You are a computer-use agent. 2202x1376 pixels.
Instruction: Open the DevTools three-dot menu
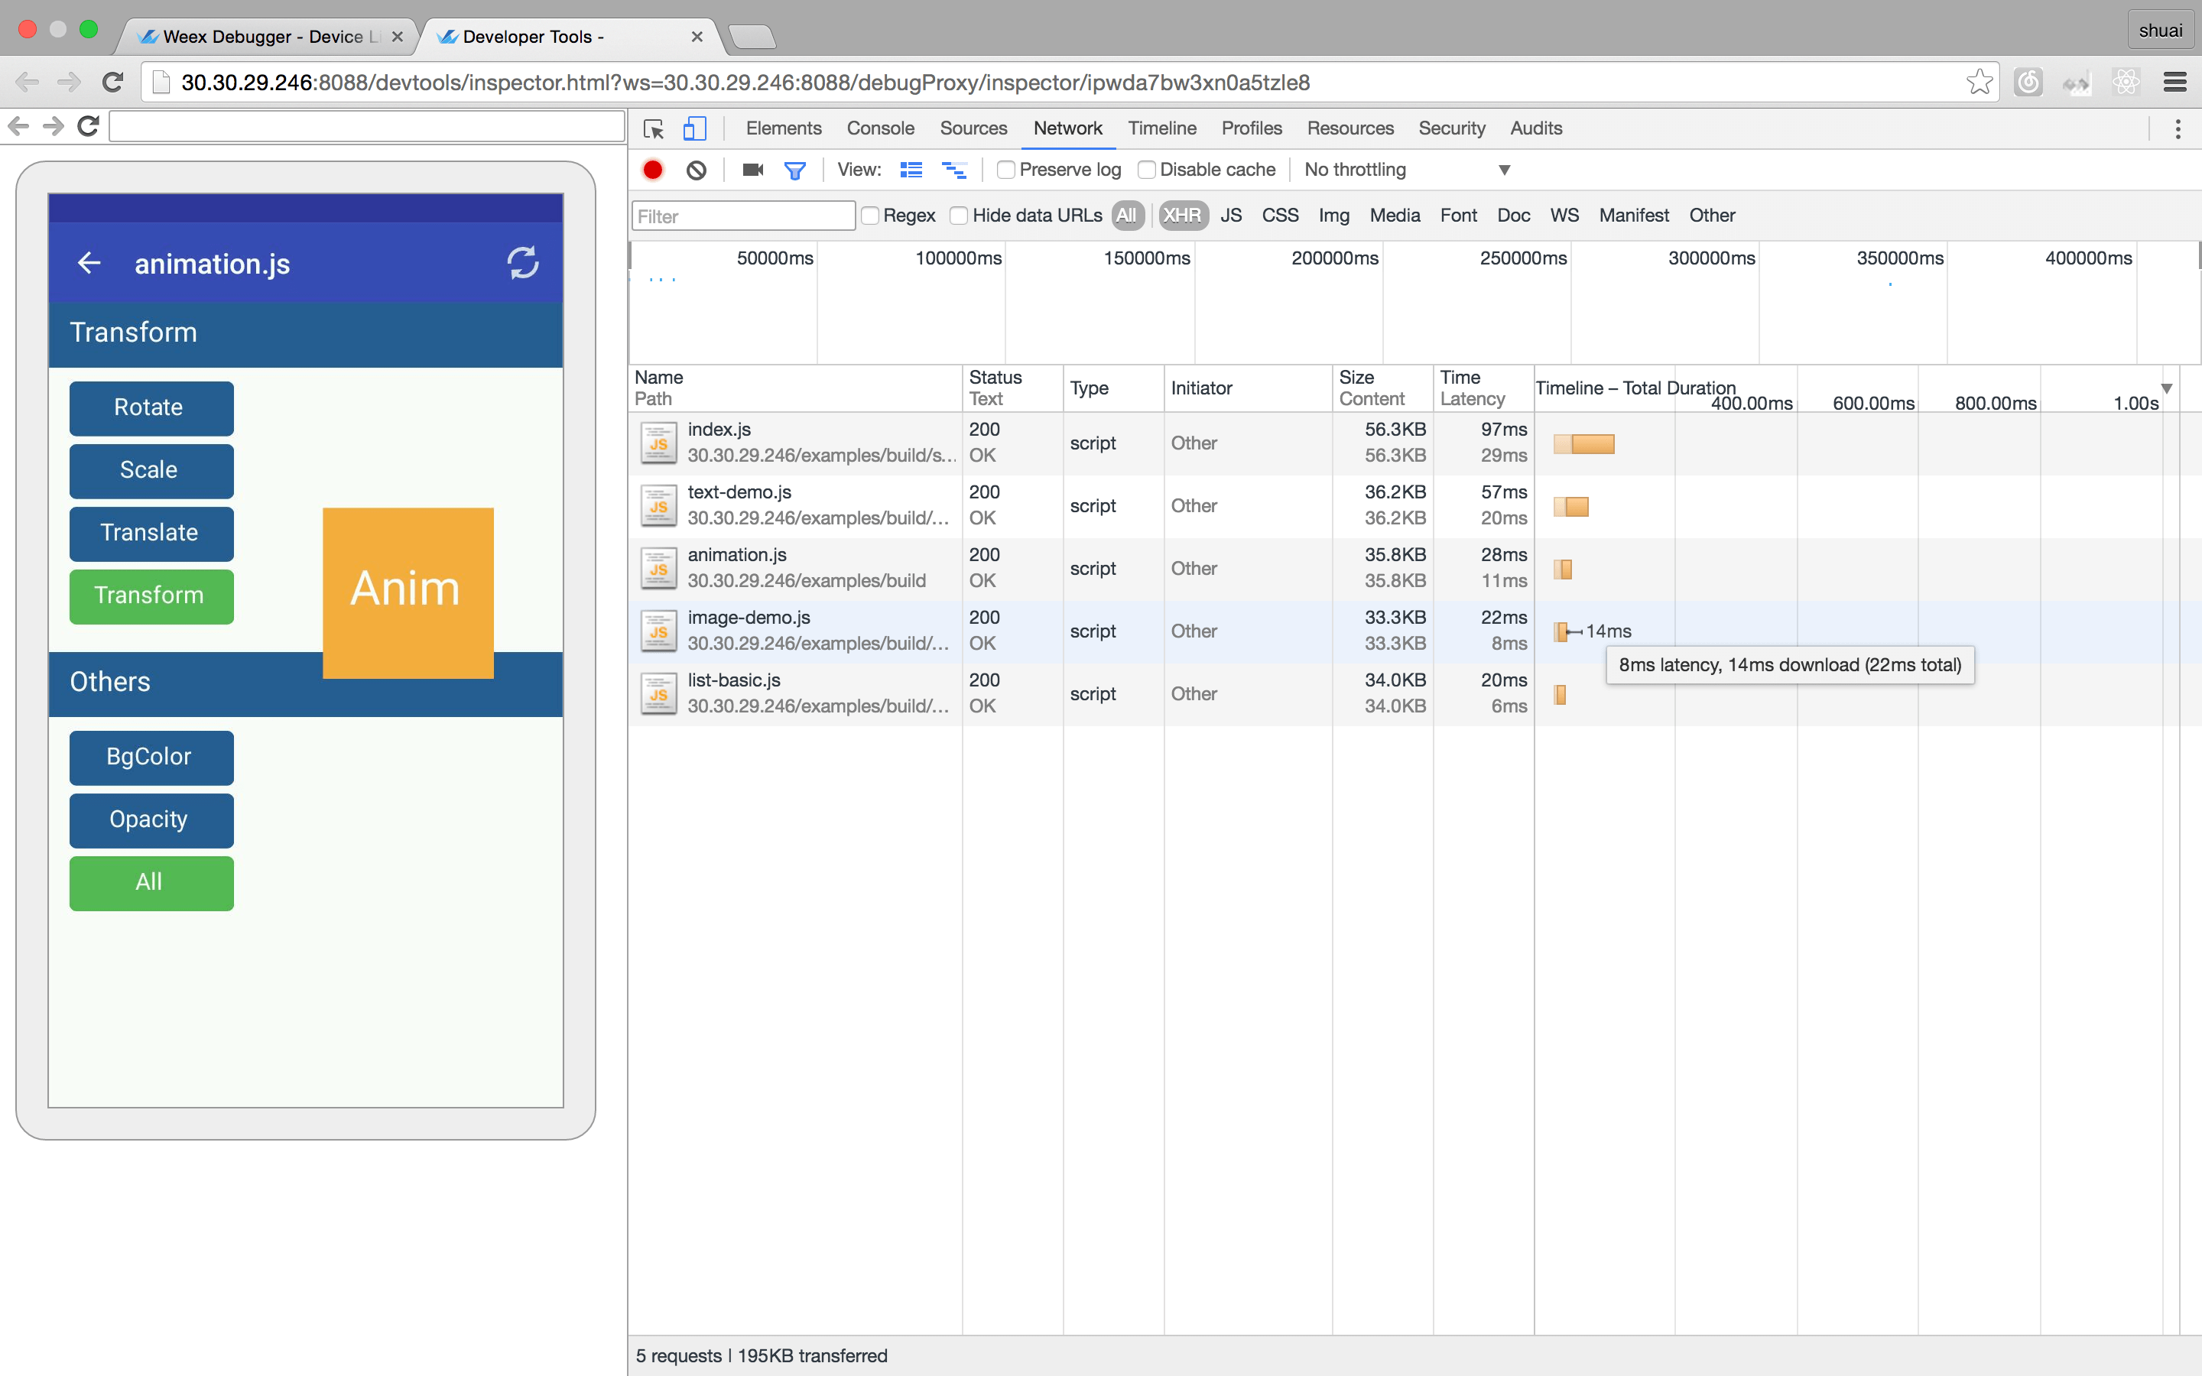click(2178, 128)
